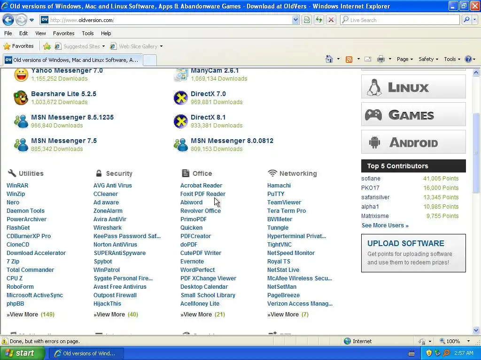This screenshot has height=360, width=481.
Task: Open the Foxit PDF Reader link
Action: pos(203,194)
